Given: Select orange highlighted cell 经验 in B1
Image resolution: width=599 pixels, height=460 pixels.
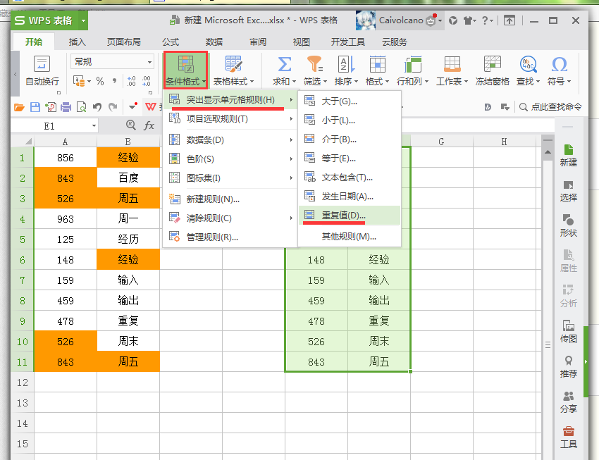Looking at the screenshot, I should [x=128, y=157].
